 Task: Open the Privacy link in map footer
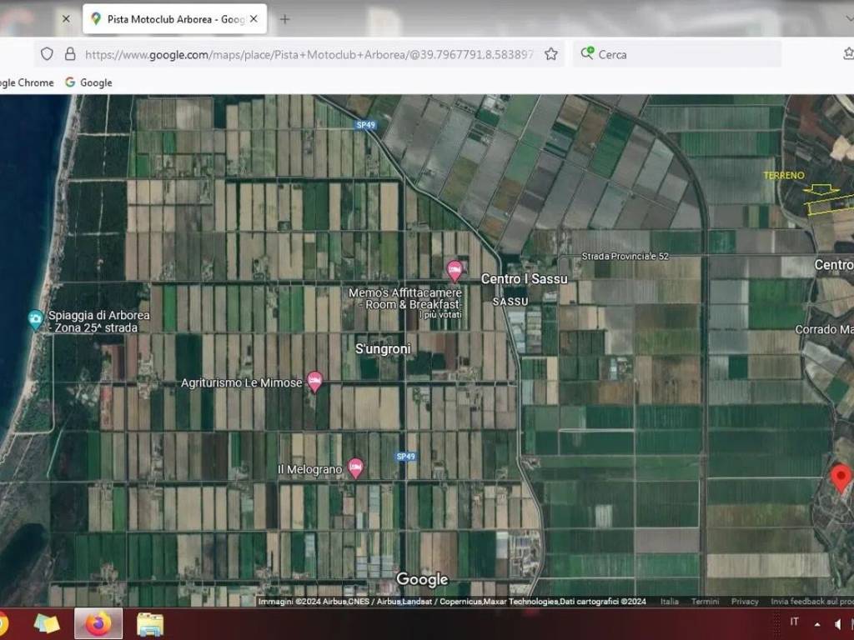click(745, 602)
